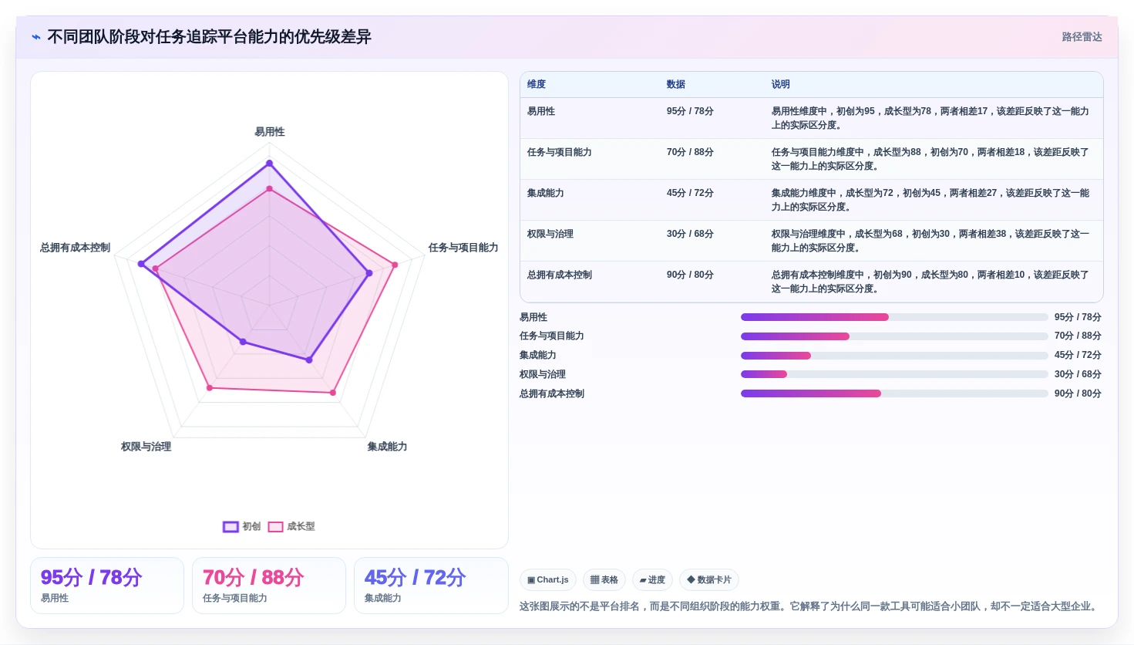Click the purple 初创 data point on 易用性 axis
Viewport: 1134px width, 645px height.
coord(269,163)
